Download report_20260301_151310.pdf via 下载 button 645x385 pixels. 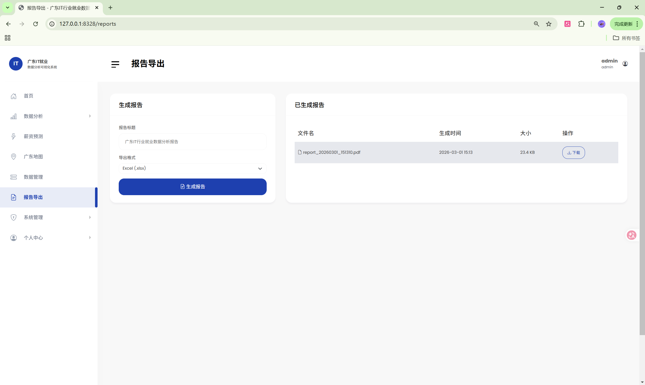pyautogui.click(x=573, y=152)
